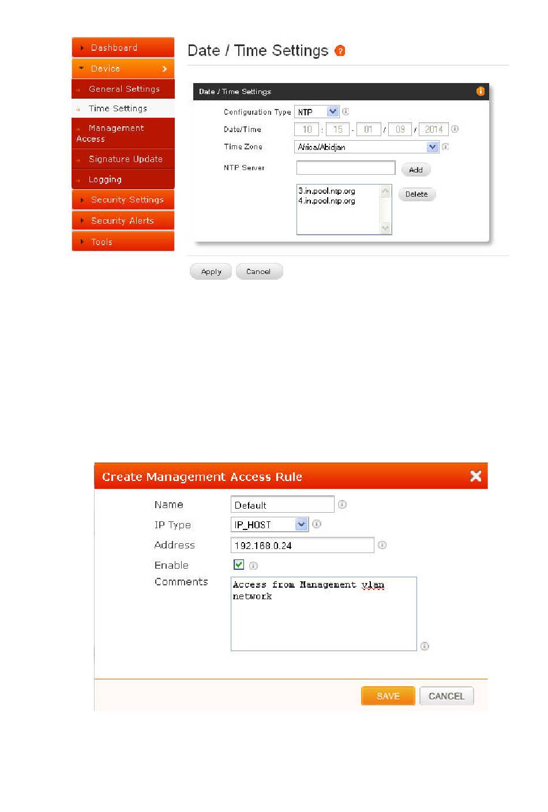Open the IP Type IP_HOST dropdown
This screenshot has height=812, width=548.
pyautogui.click(x=270, y=525)
